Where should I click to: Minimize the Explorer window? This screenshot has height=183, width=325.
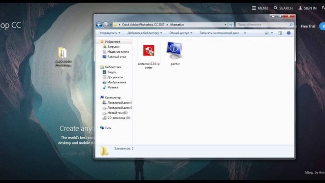pos(273,16)
